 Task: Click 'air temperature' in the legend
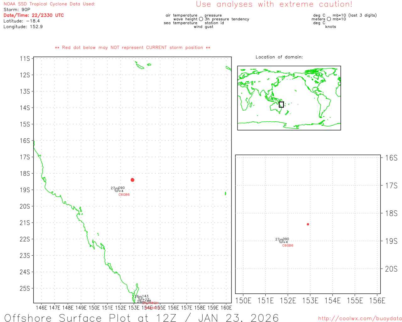click(x=182, y=15)
